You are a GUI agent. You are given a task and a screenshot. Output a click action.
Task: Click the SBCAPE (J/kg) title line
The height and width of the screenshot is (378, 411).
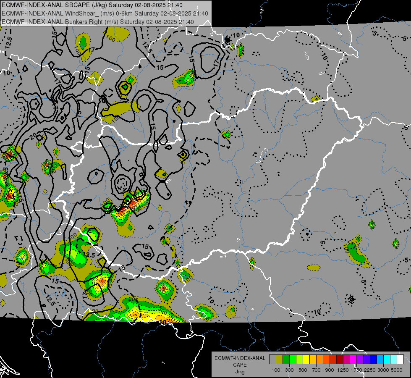[x=92, y=5]
